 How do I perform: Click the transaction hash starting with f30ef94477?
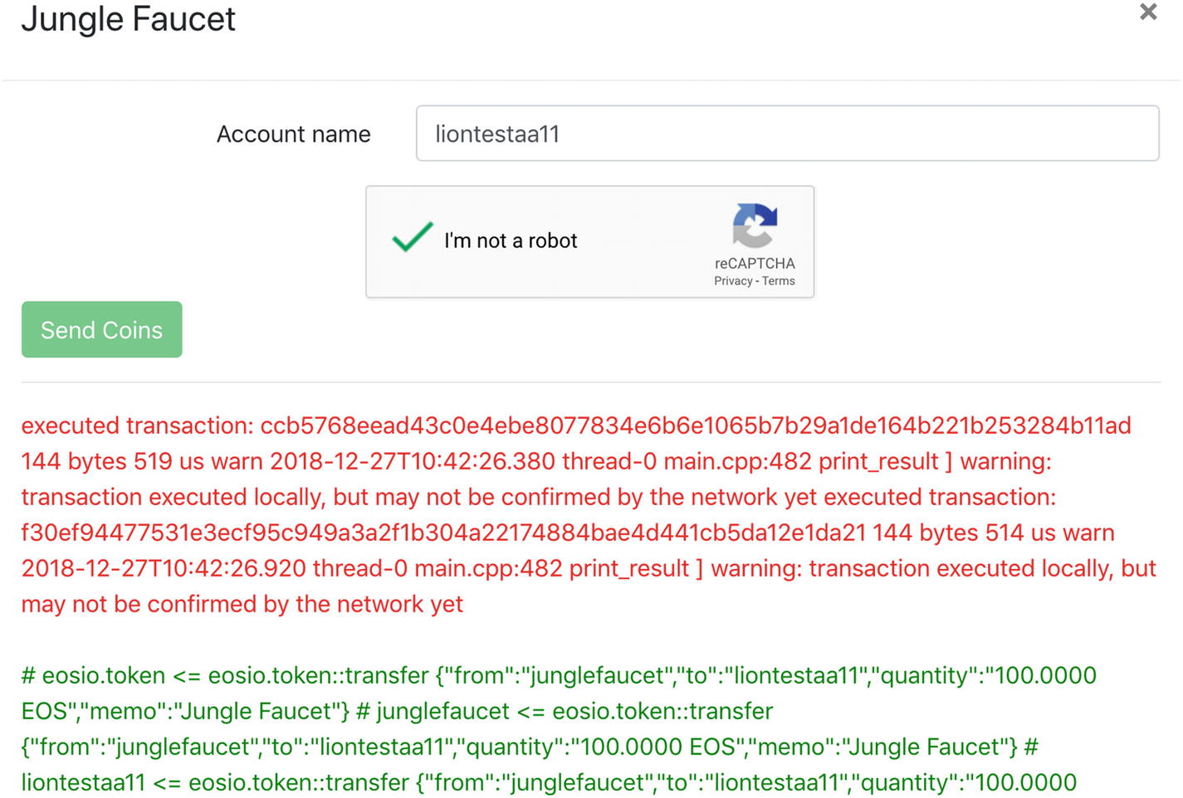443,533
